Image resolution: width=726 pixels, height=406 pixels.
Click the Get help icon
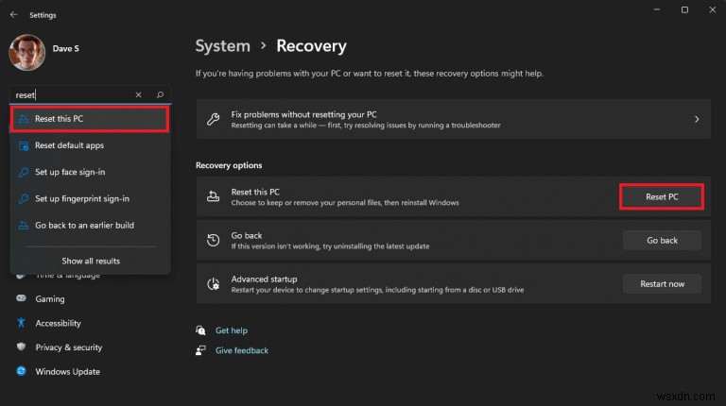[200, 330]
